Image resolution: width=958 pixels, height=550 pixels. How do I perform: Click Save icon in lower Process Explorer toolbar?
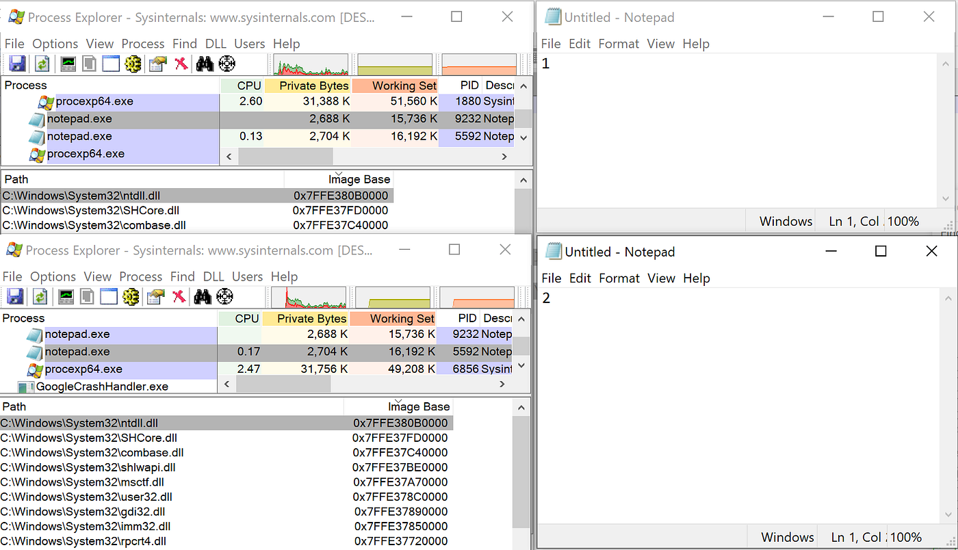coord(15,296)
